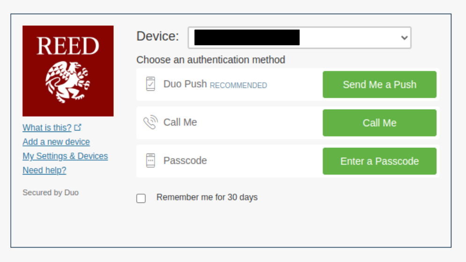Open the Add a new device link
Image resolution: width=466 pixels, height=262 pixels.
pyautogui.click(x=56, y=142)
